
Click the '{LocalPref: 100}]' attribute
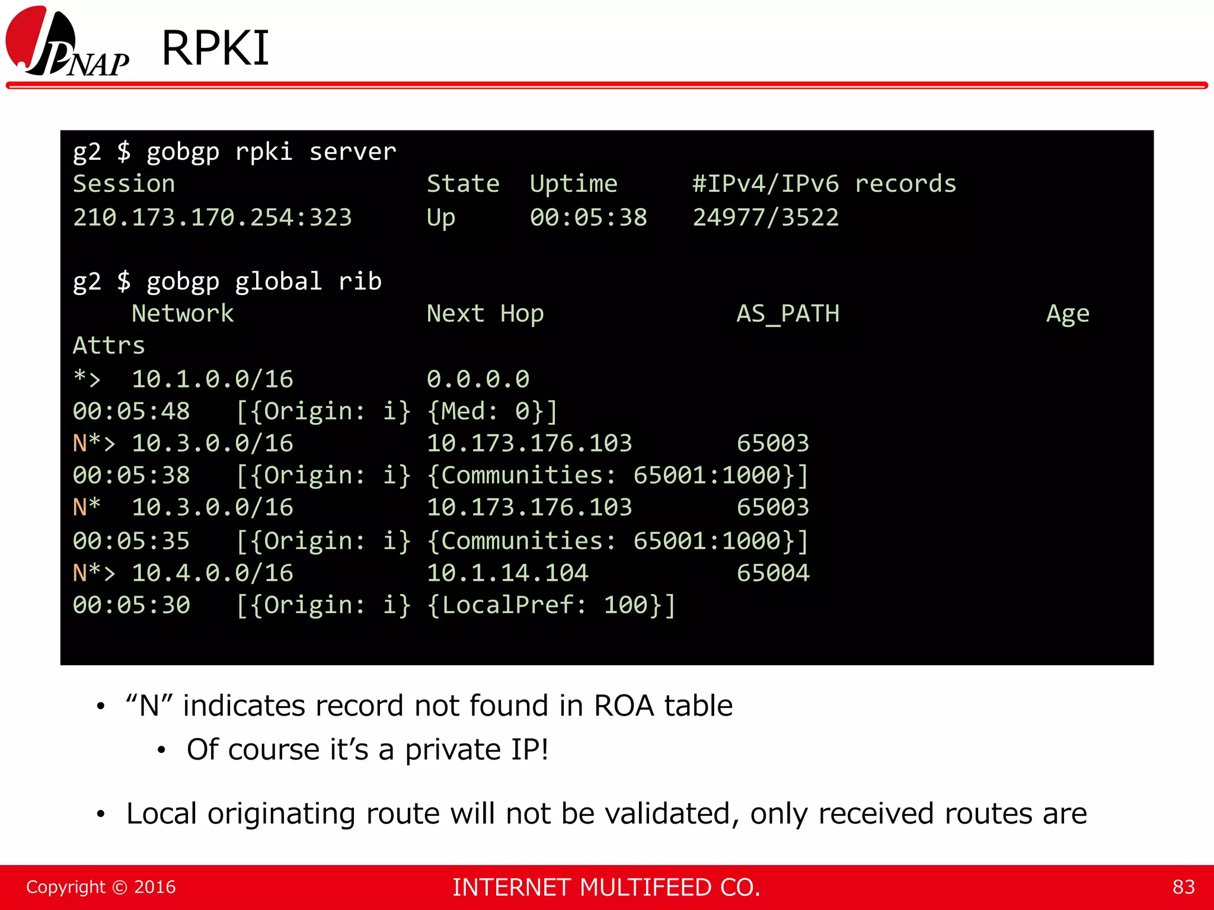point(551,605)
